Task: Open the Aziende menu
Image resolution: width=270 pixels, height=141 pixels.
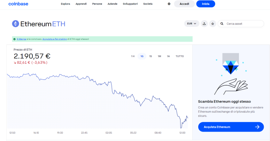Action: [113, 4]
